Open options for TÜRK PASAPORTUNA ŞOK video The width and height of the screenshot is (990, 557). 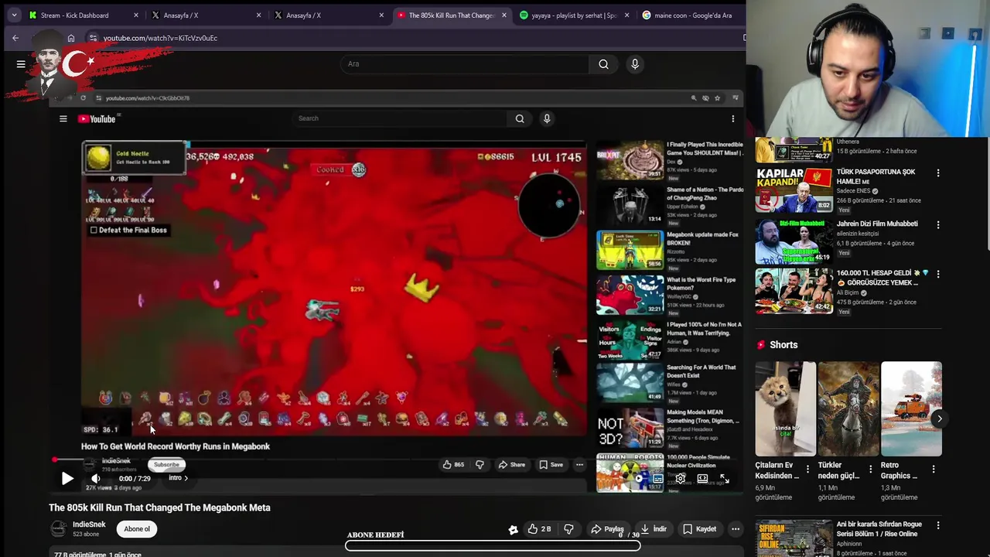[938, 173]
